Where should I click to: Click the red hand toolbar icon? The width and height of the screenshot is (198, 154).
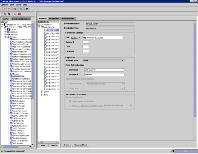pos(9,9)
